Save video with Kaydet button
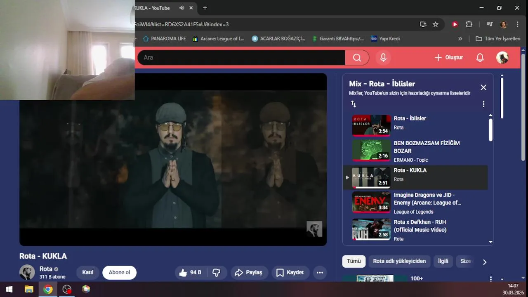 click(x=290, y=273)
